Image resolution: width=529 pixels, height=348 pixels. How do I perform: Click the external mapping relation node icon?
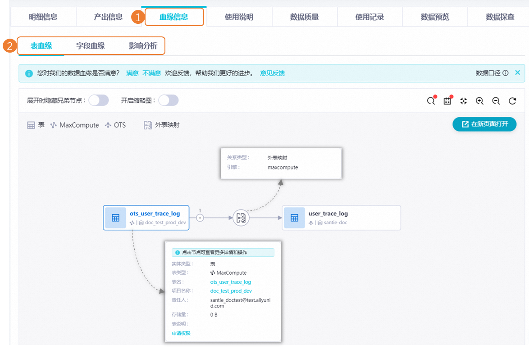click(x=241, y=218)
